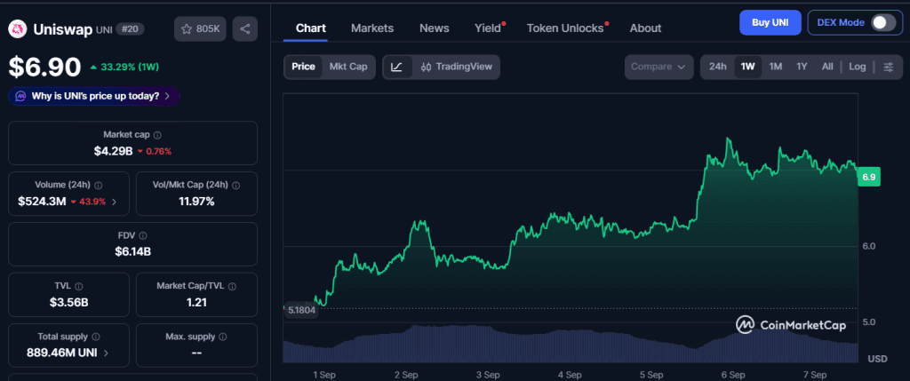Click info icon next to FDV

[x=143, y=236]
